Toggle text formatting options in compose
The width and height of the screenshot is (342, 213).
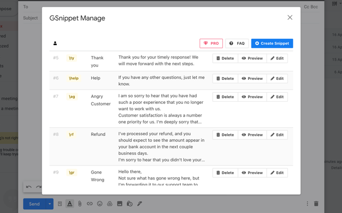69,203
